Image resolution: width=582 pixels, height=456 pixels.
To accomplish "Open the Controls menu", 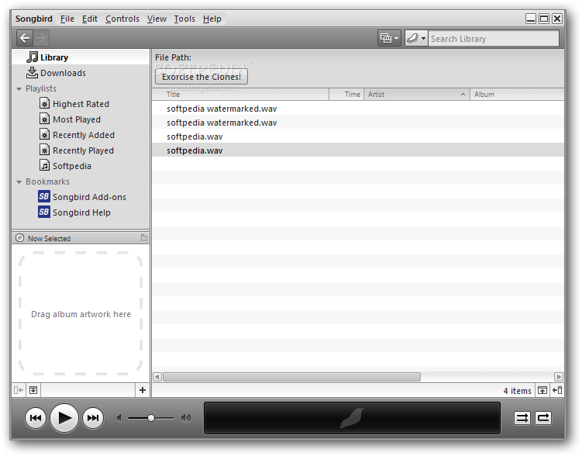I will [122, 19].
